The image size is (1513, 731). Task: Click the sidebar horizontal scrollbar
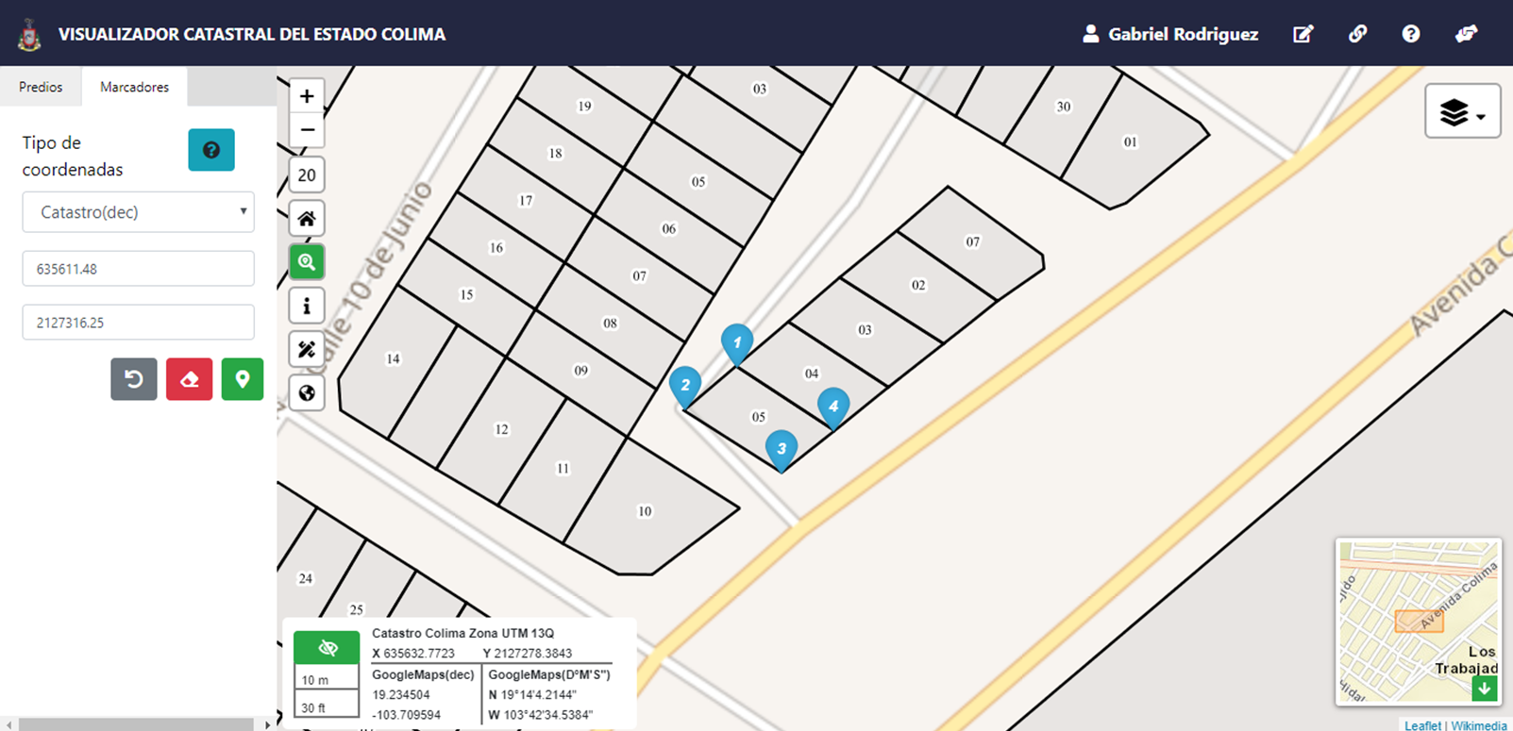tap(136, 724)
